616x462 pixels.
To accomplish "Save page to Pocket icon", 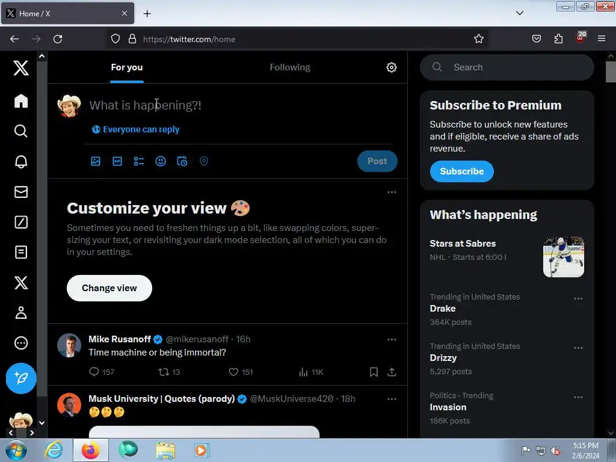I will coord(536,38).
